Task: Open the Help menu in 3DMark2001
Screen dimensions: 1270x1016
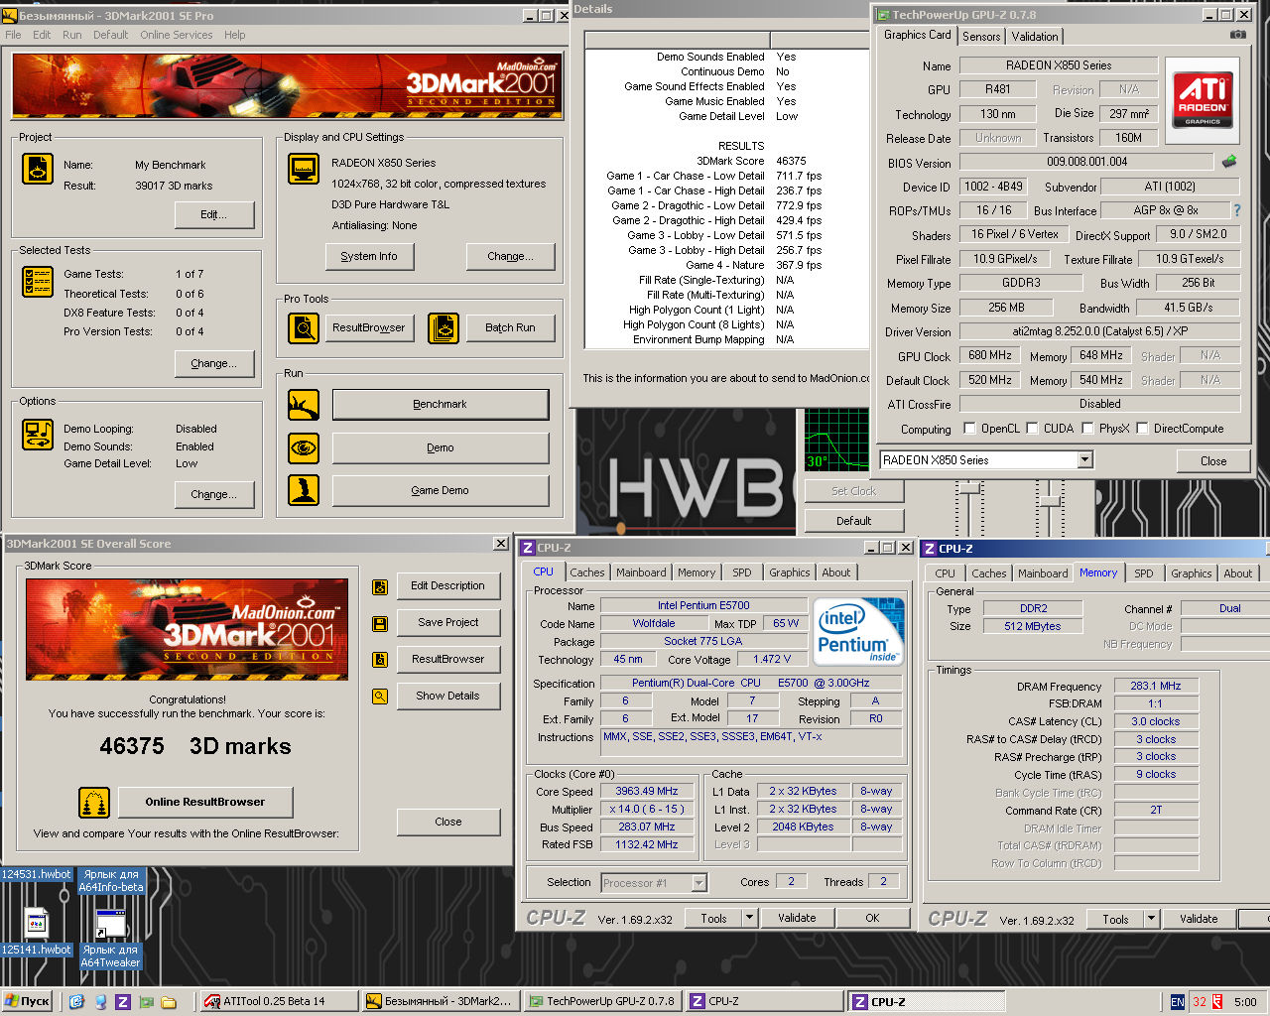Action: point(235,35)
